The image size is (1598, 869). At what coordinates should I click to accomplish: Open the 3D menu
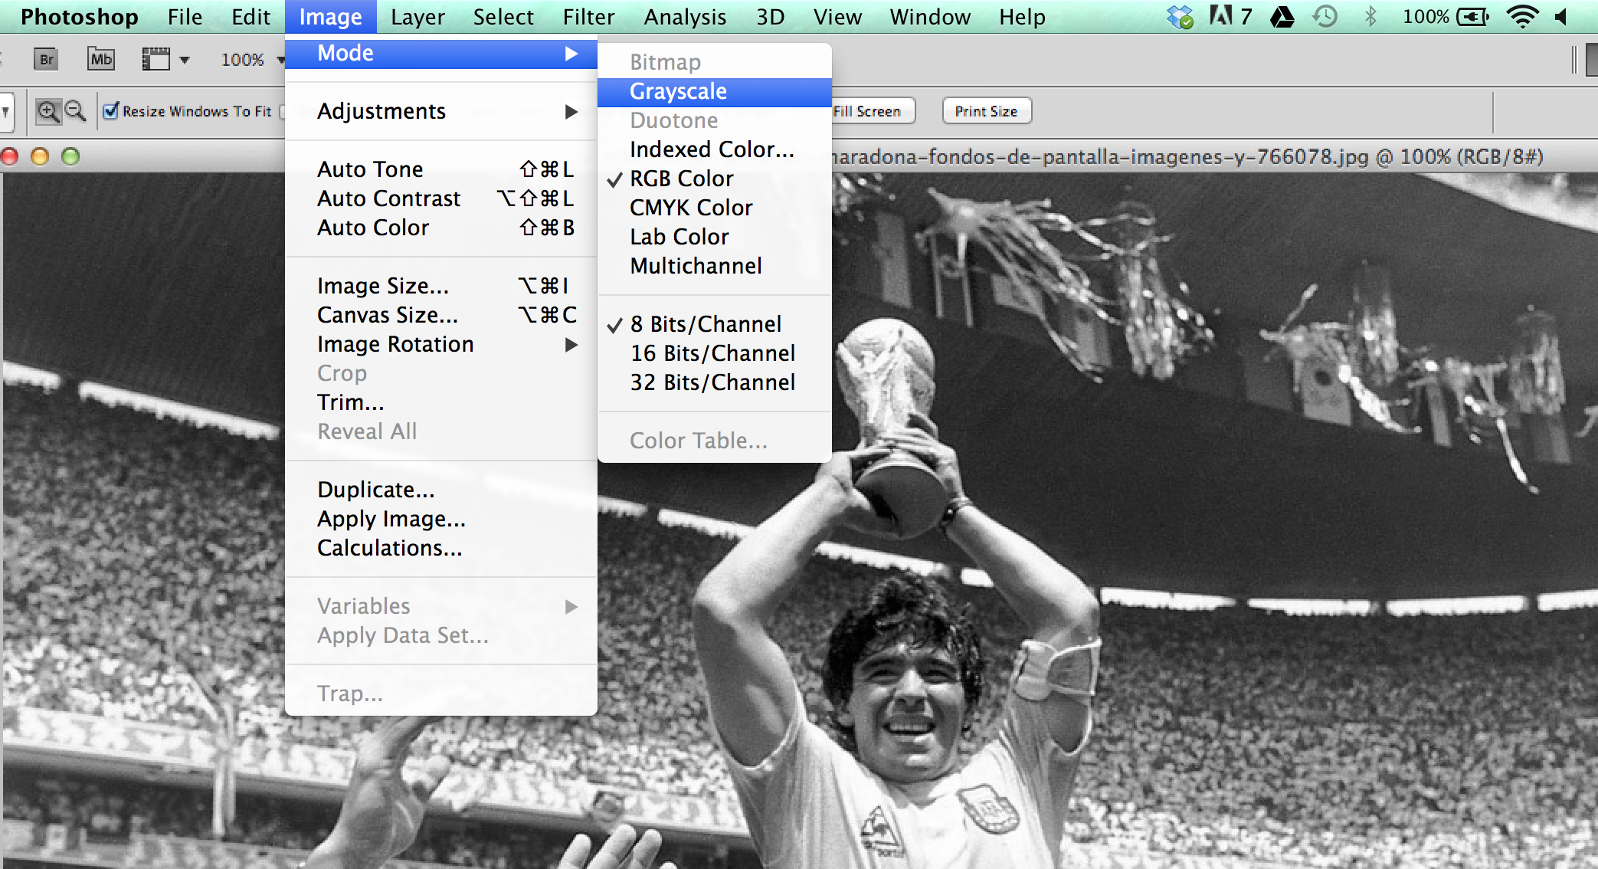tap(771, 17)
